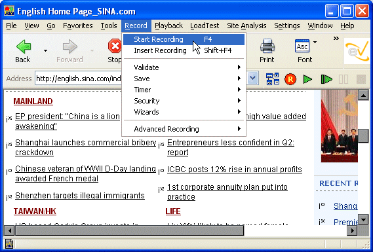Image resolution: width=373 pixels, height=252 pixels.
Task: Open Entrepreneurs less confident in Q2 link
Action: click(x=231, y=147)
